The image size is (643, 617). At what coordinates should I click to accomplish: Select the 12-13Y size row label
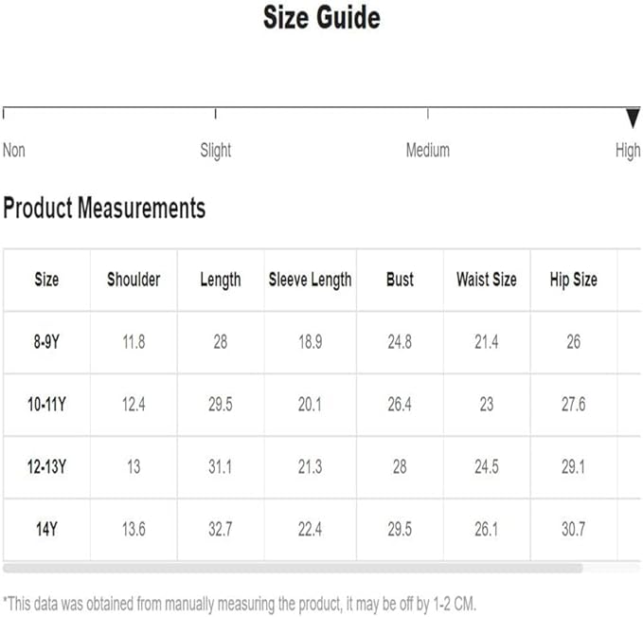(46, 466)
